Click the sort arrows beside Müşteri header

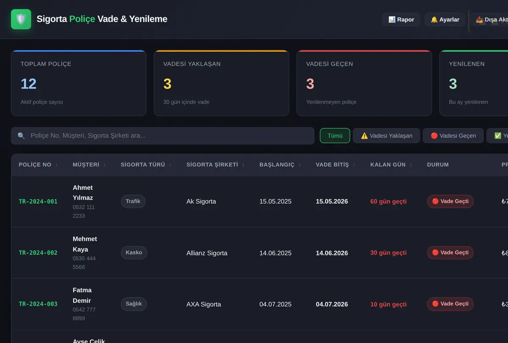[105, 165]
